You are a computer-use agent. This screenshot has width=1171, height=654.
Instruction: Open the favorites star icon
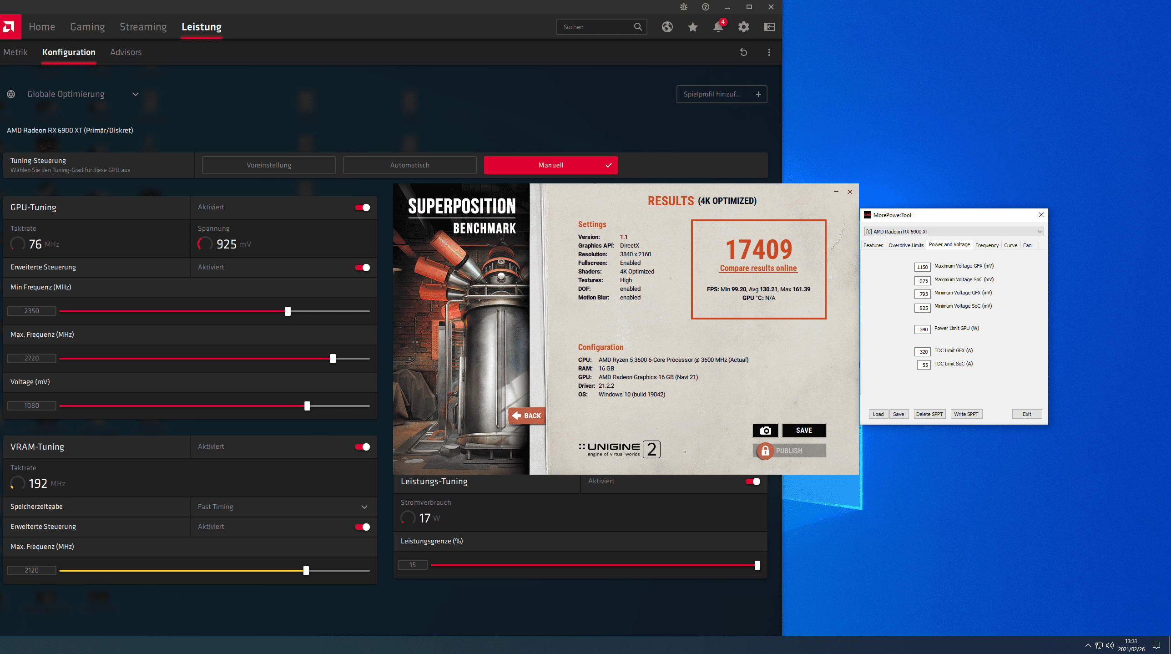pos(692,27)
